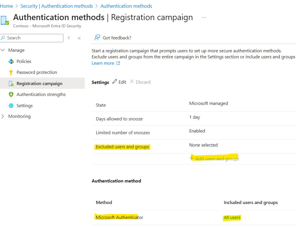Click the Got feedback person icon
The image size is (296, 227).
click(x=97, y=38)
